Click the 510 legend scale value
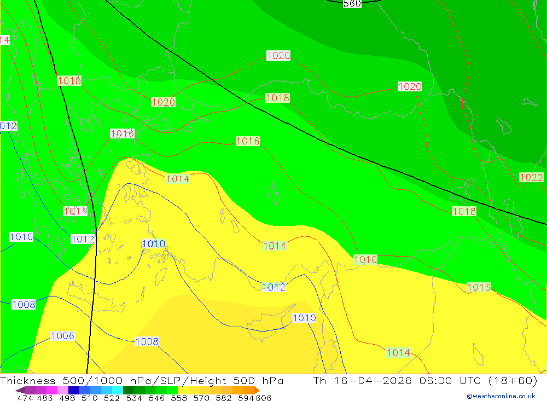547x401 pixels. 89,398
